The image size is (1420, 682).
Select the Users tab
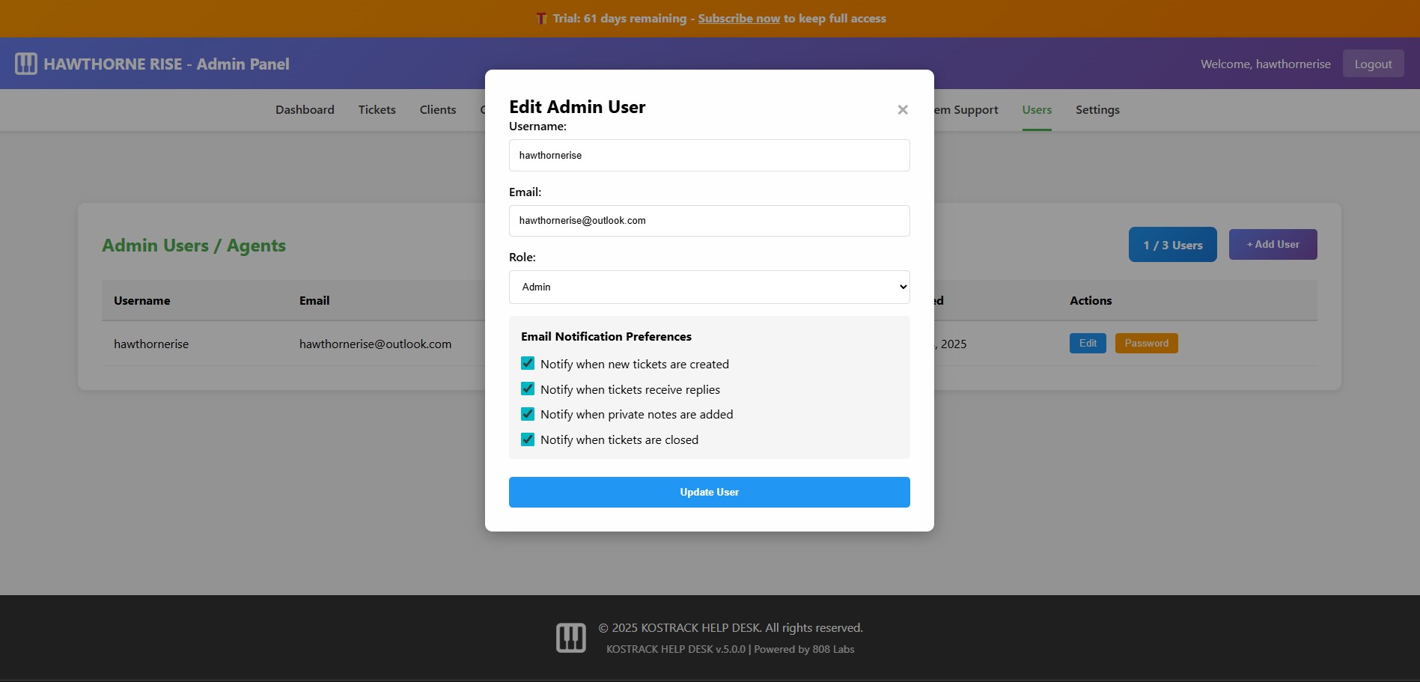1036,110
